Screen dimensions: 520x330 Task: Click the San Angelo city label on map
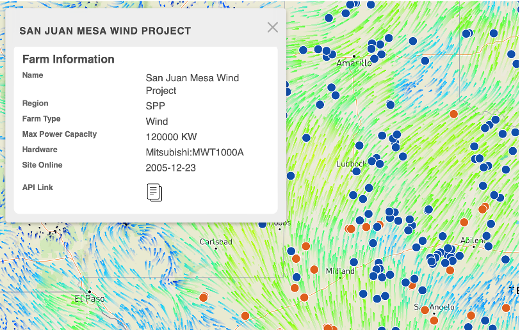434,307
